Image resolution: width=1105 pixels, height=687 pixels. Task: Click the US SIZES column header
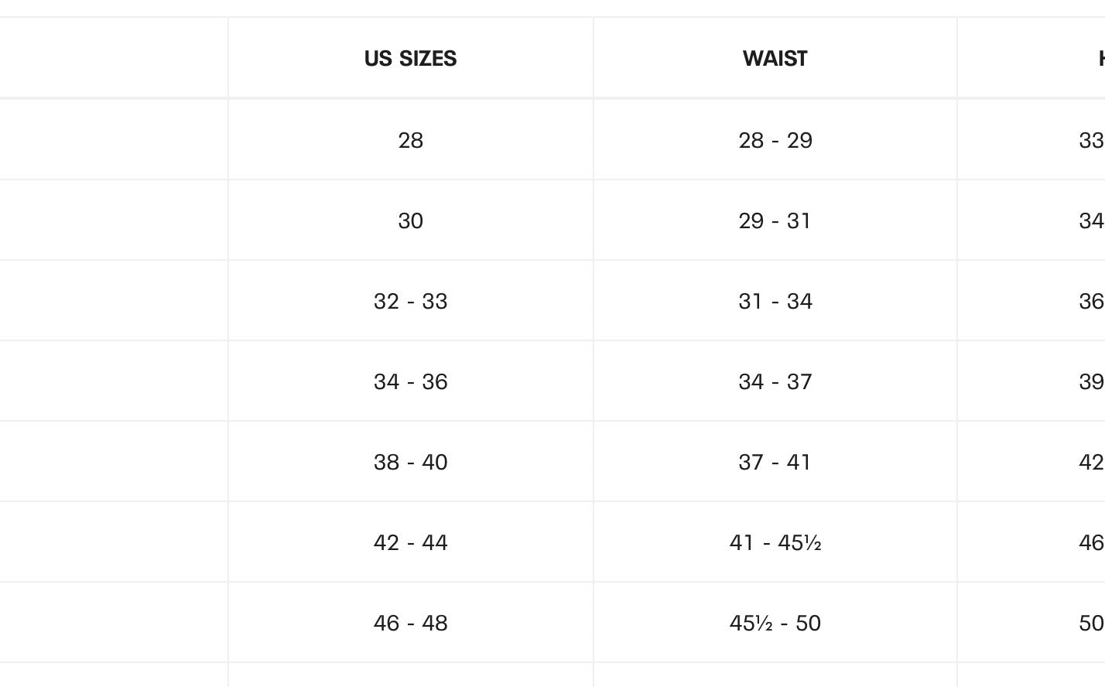(410, 59)
